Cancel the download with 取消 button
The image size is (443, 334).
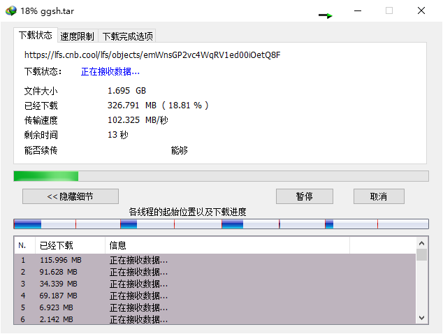[x=379, y=196]
